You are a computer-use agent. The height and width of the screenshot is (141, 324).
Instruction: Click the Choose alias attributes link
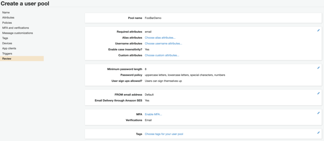tap(160, 38)
